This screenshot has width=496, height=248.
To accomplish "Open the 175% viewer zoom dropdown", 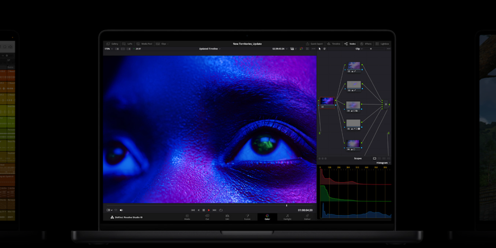I will 108,49.
